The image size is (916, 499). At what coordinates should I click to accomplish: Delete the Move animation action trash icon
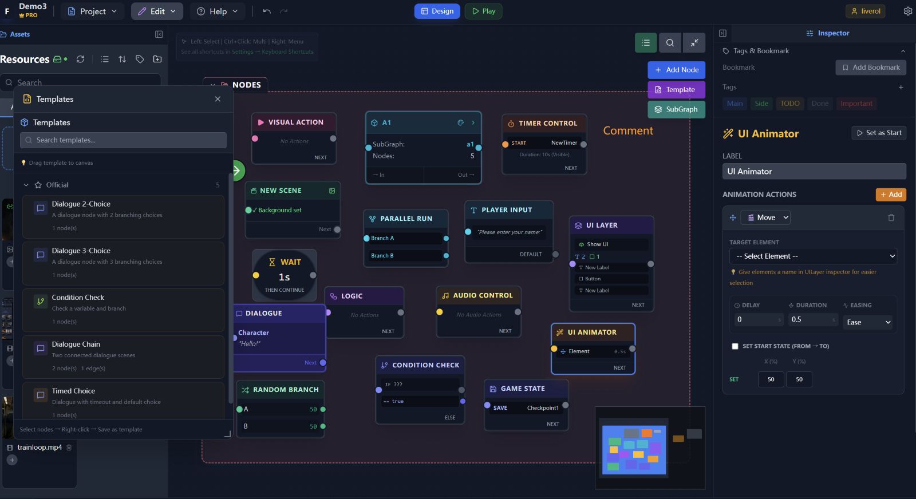pyautogui.click(x=891, y=217)
